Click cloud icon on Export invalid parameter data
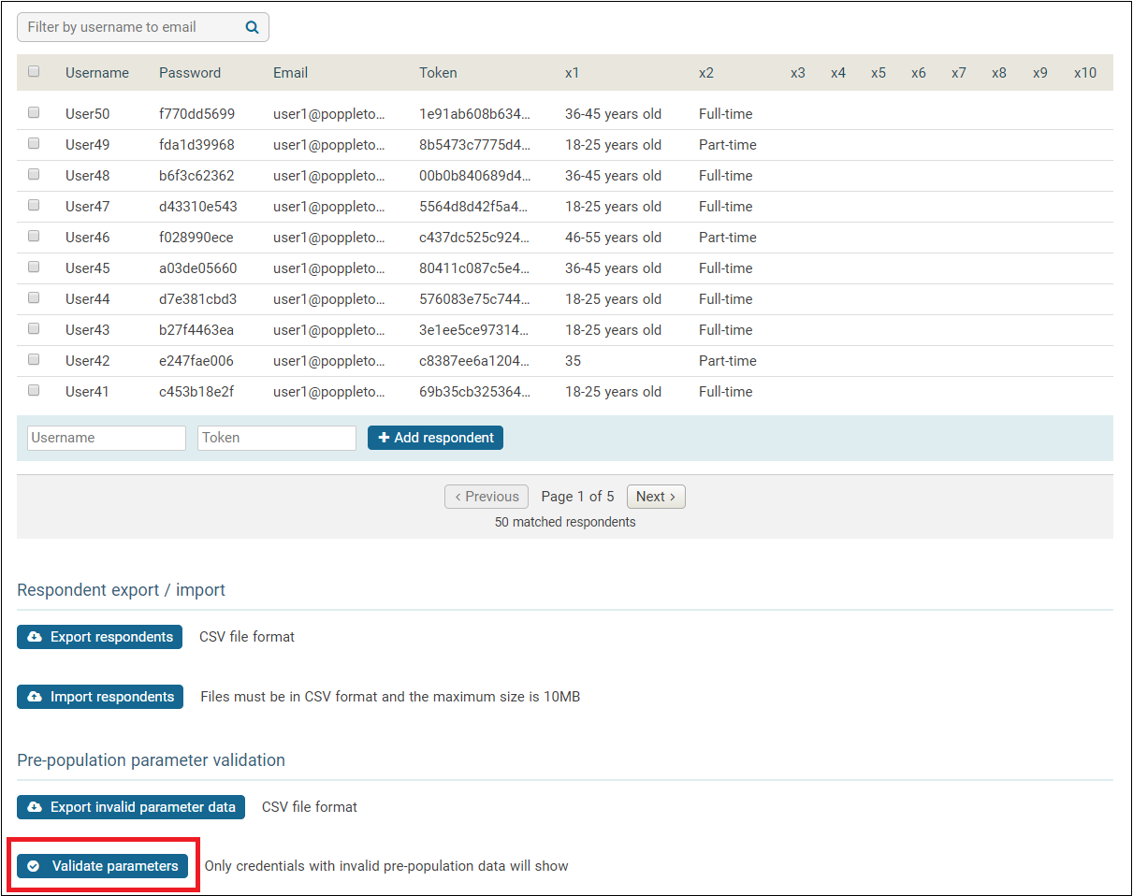The height and width of the screenshot is (896, 1133). click(x=35, y=807)
